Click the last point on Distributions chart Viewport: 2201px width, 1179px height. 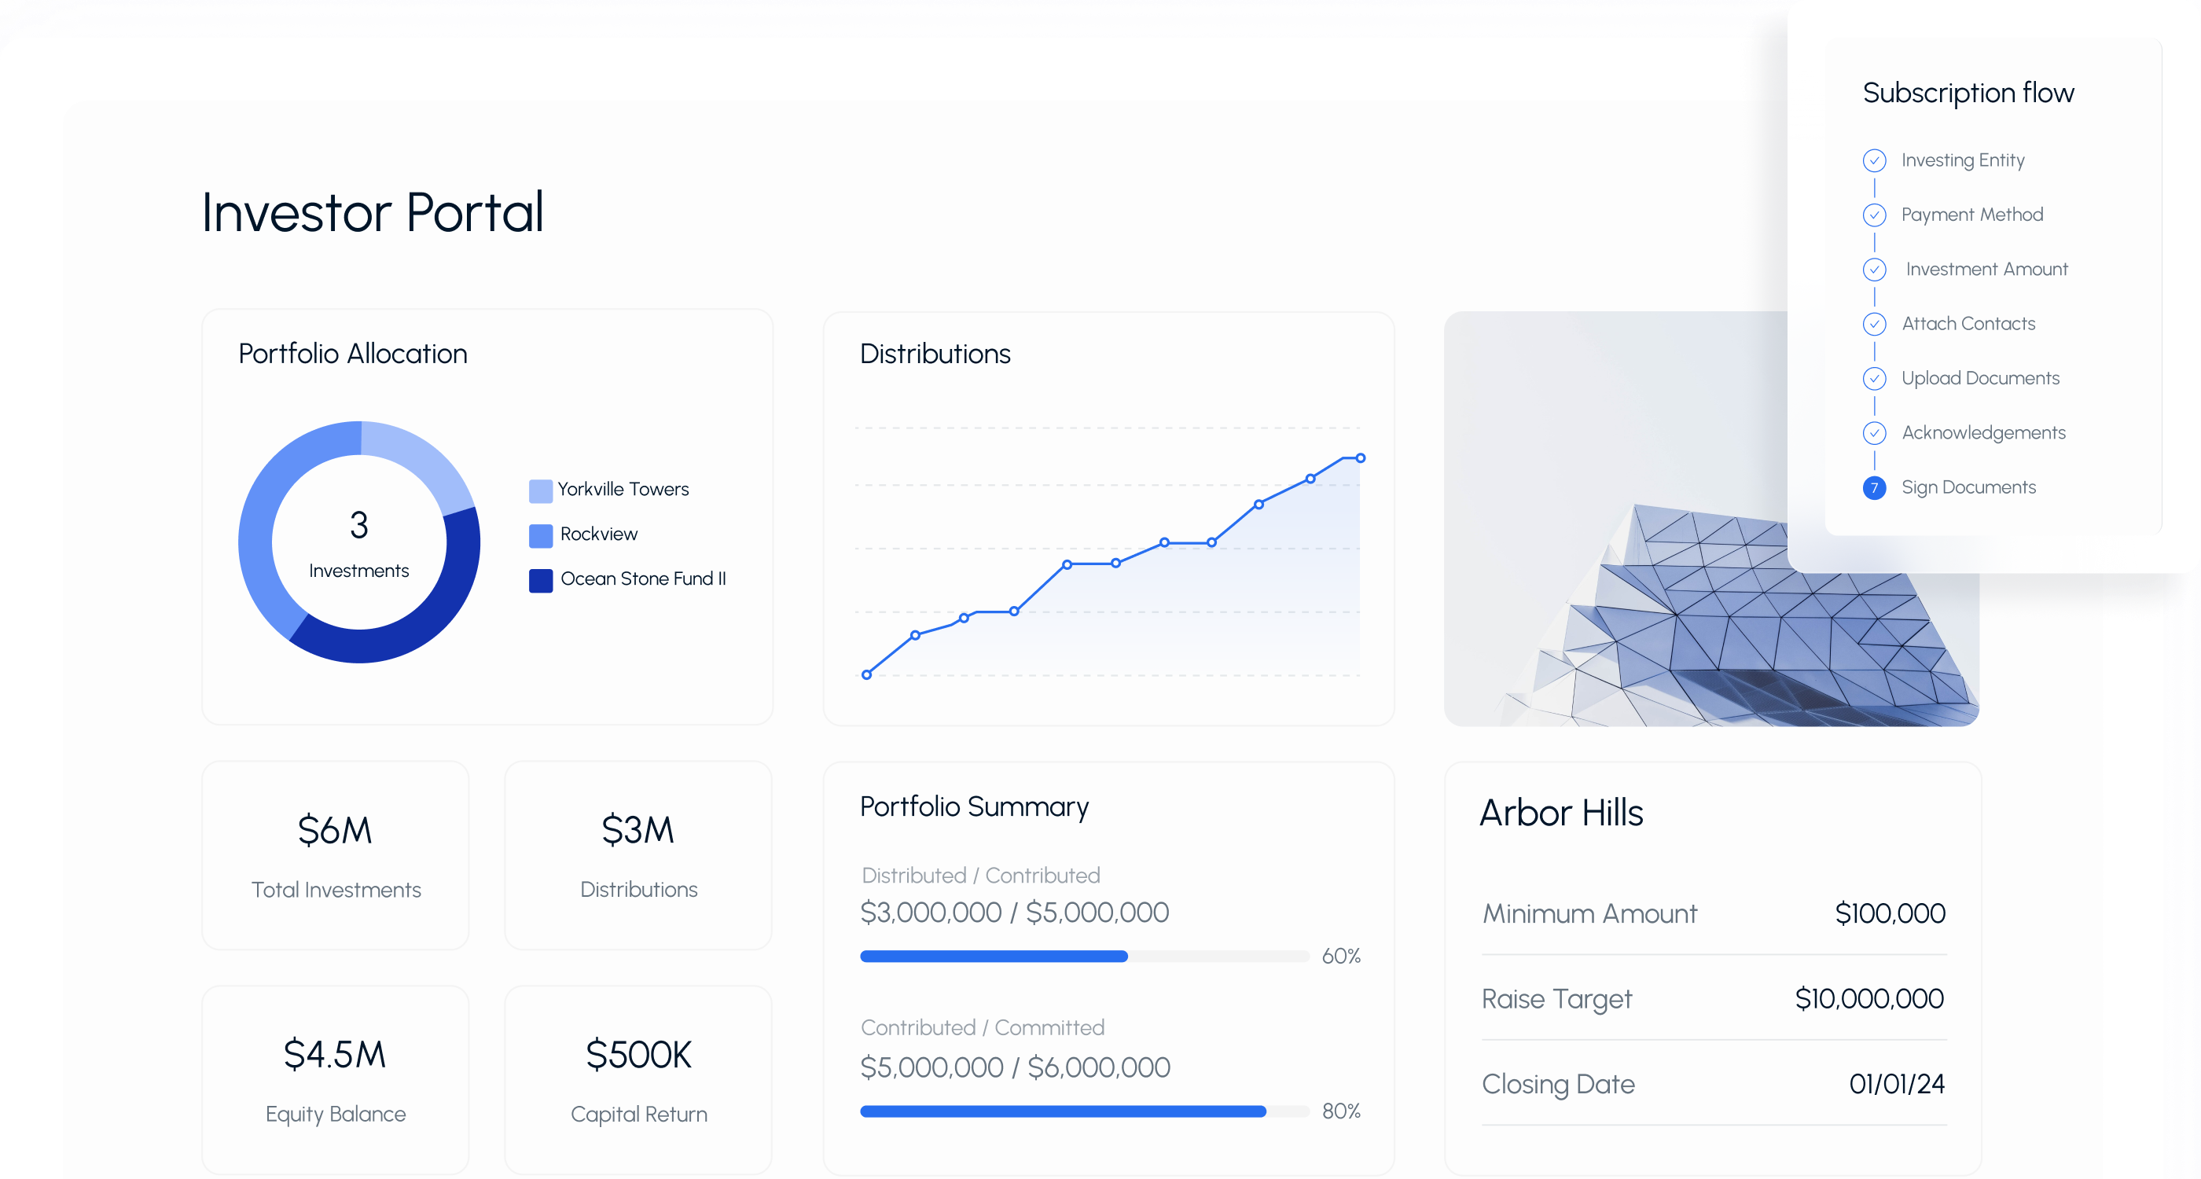tap(1360, 459)
